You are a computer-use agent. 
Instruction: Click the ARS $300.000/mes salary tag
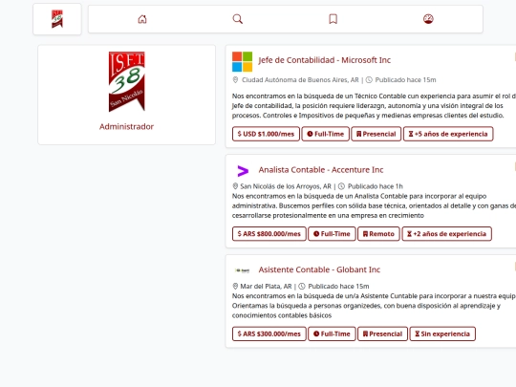[x=269, y=333]
